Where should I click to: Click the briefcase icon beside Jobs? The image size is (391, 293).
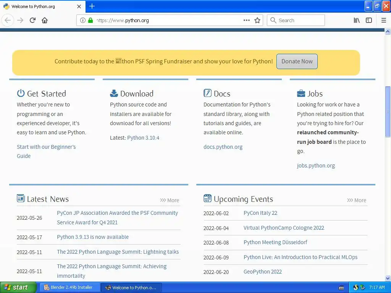(301, 93)
